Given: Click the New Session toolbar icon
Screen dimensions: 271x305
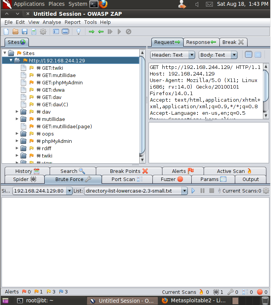Looking at the screenshot, I should pos(6,32).
